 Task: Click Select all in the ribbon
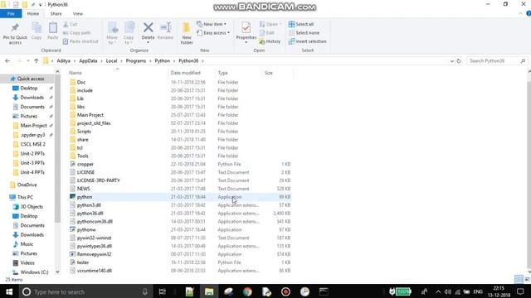tap(301, 24)
